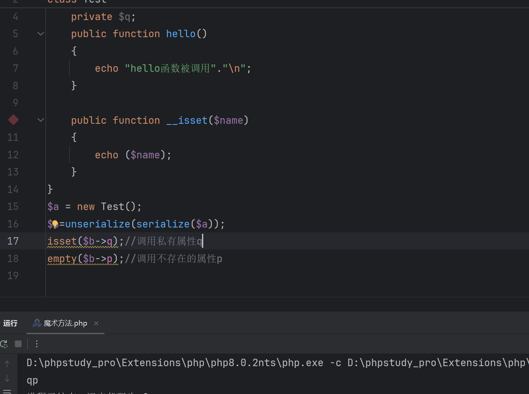
Task: Click line number 19 in the gutter
Action: point(13,275)
